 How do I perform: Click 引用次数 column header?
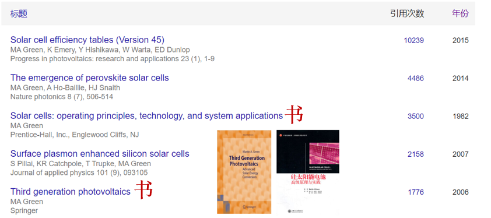pos(407,13)
